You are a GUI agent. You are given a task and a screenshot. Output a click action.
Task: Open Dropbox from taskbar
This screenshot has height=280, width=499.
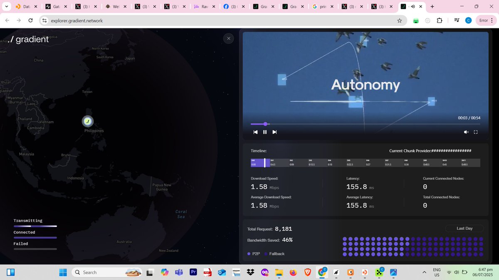[x=250, y=272]
